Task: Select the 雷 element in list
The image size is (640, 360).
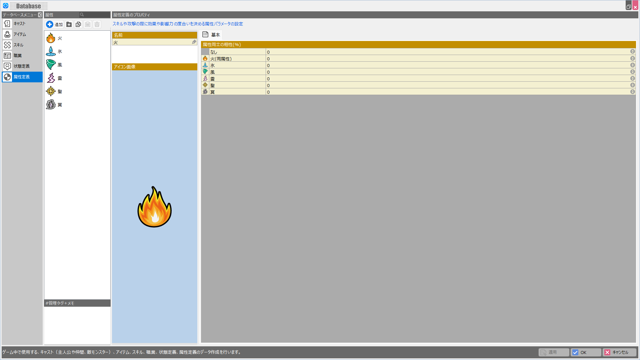Action: [60, 78]
